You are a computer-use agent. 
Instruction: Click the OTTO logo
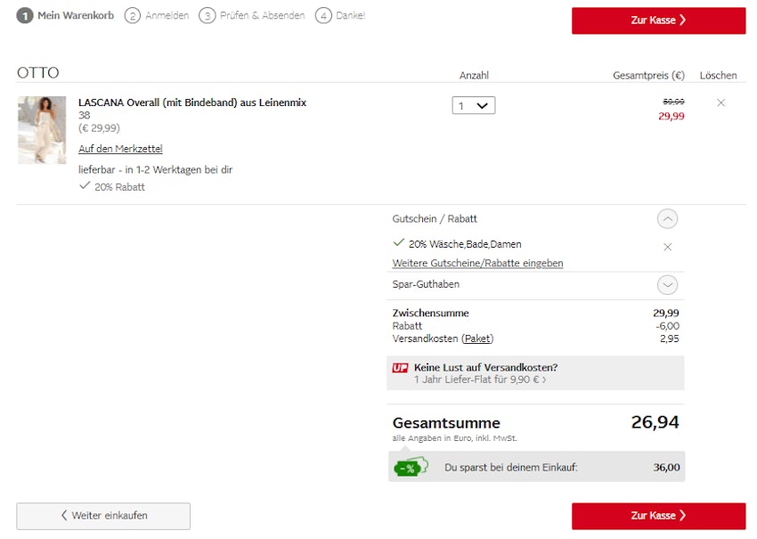tap(37, 72)
